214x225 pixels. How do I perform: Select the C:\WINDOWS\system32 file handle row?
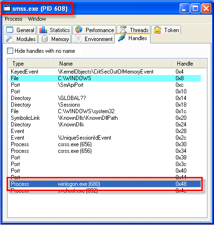pos(105,111)
